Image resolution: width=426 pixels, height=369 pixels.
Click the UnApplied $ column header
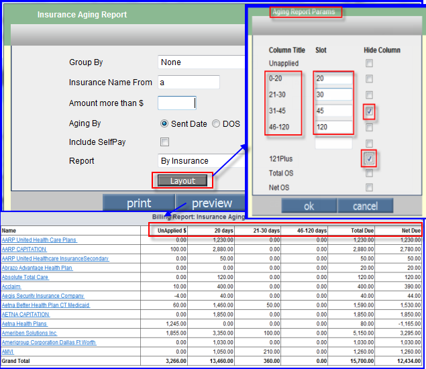(172, 231)
